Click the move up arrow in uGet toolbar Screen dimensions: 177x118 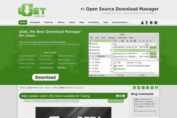coord(140,41)
